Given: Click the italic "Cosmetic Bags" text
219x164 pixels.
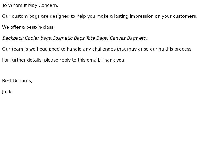Looking at the screenshot, I should coord(68,38).
